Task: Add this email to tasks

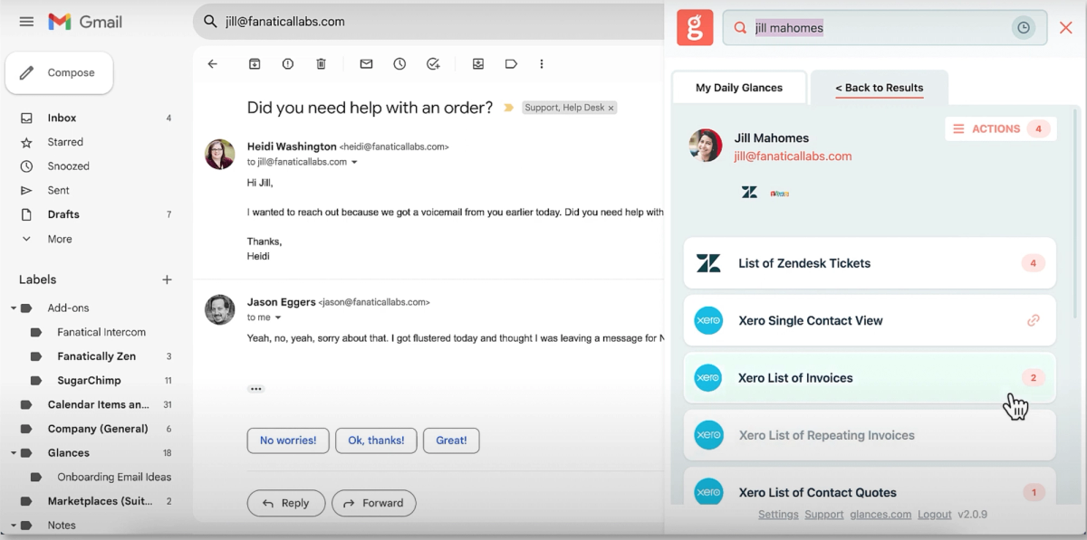Action: tap(433, 64)
